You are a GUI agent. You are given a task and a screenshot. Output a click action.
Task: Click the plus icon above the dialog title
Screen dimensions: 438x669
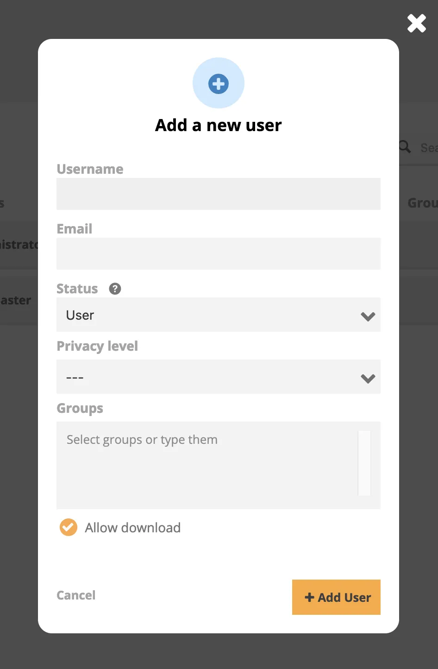coord(218,83)
